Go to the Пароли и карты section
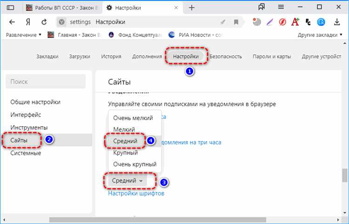Screen dimensions: 349x224 click(272, 57)
